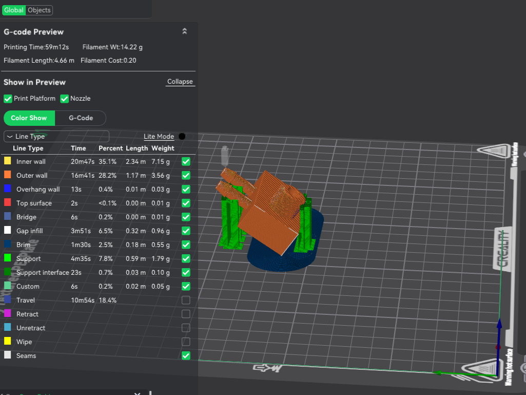Toggle the Lite Mode black dot indicator
Screen dimensions: 526x395
click(182, 136)
